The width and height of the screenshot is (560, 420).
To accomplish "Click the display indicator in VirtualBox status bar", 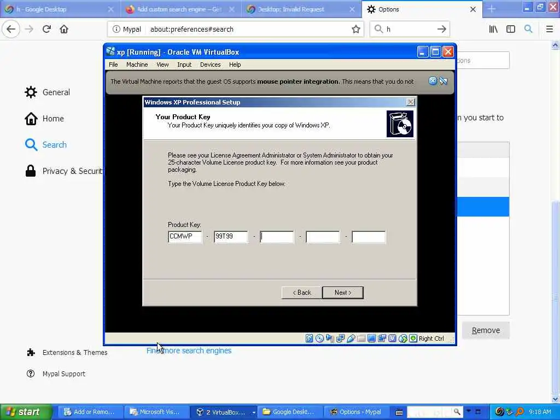I will pos(371,338).
